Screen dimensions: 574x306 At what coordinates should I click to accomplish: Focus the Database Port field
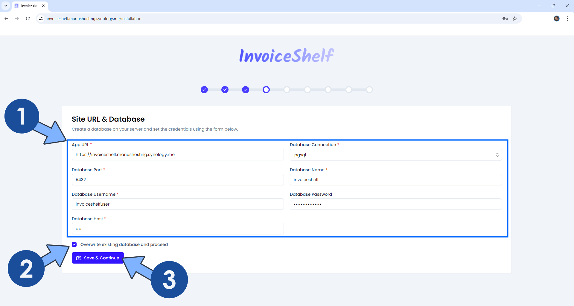[178, 180]
